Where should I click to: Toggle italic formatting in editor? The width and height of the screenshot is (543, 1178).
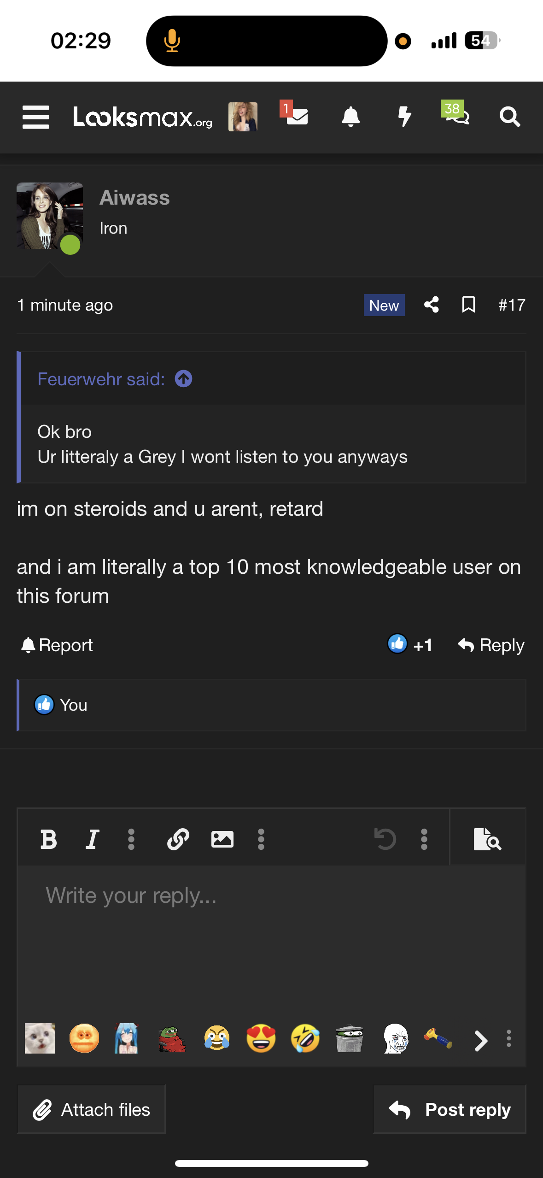tap(92, 839)
